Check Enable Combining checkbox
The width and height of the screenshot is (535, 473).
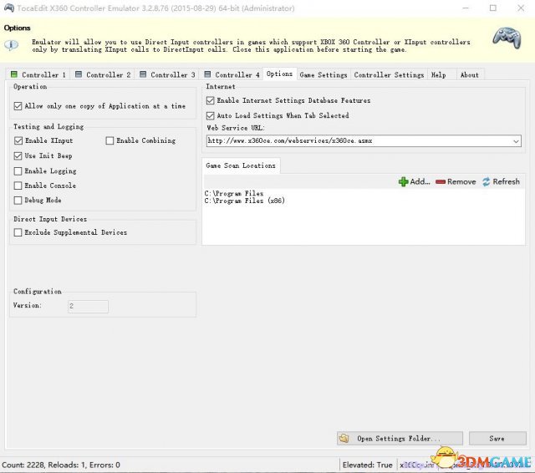110,140
